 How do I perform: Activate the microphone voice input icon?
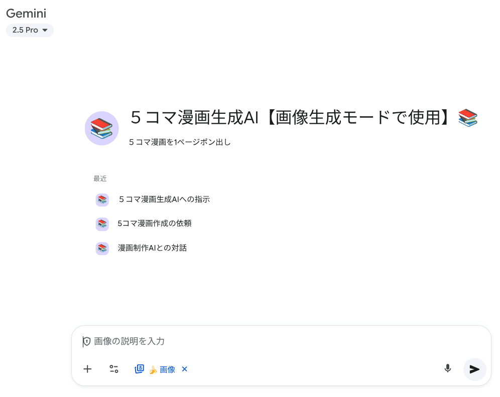pyautogui.click(x=447, y=368)
